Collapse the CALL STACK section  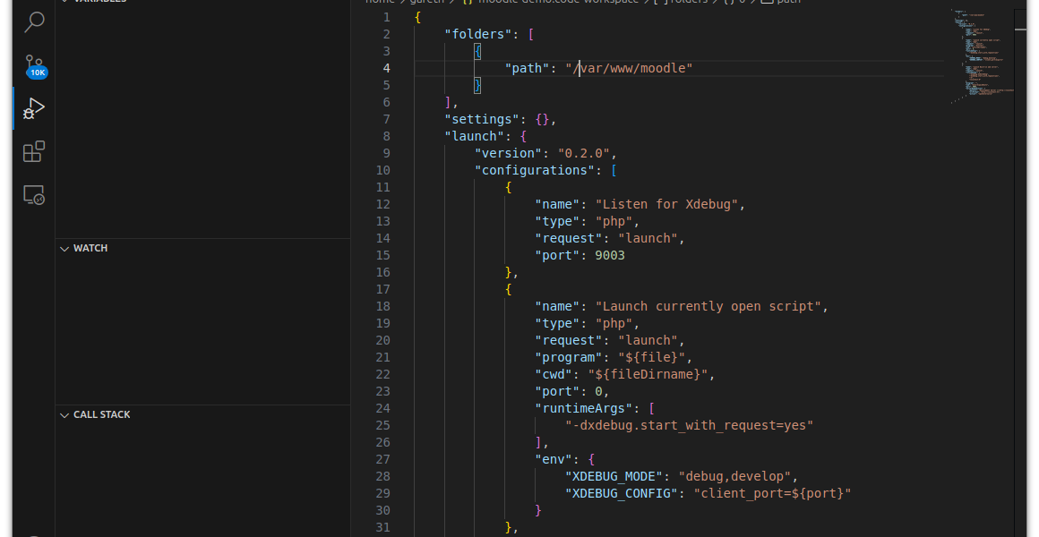point(64,415)
